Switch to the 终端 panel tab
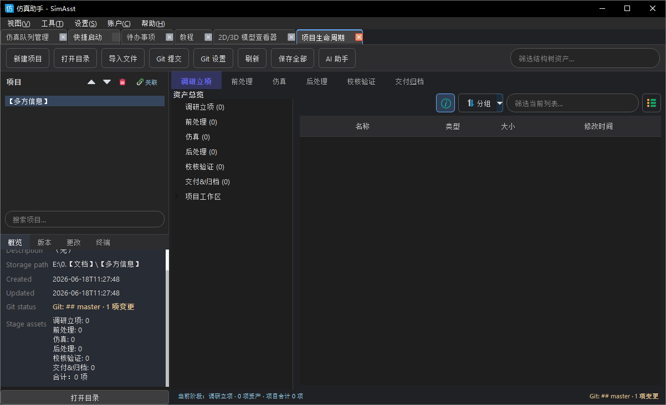This screenshot has height=405, width=666. (x=103, y=242)
